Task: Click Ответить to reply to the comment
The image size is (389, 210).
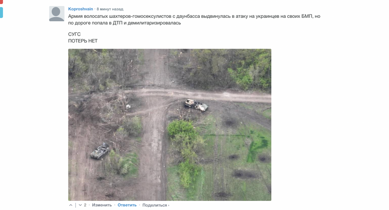Action: (127, 205)
